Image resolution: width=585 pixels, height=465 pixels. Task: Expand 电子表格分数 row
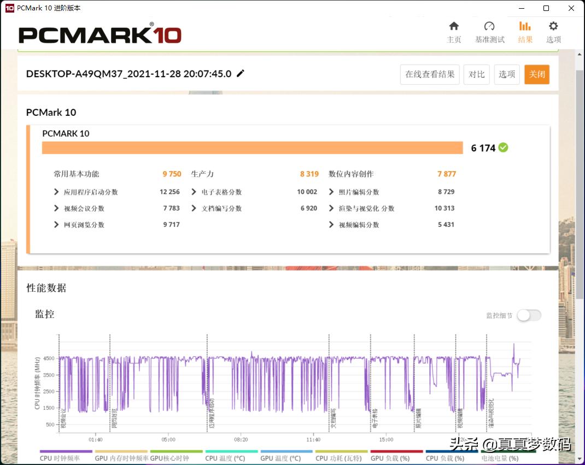click(x=194, y=192)
